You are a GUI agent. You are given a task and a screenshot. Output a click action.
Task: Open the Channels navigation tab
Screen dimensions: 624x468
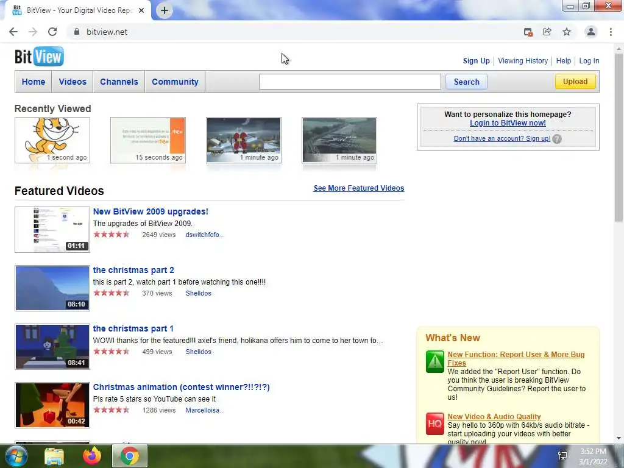click(119, 82)
